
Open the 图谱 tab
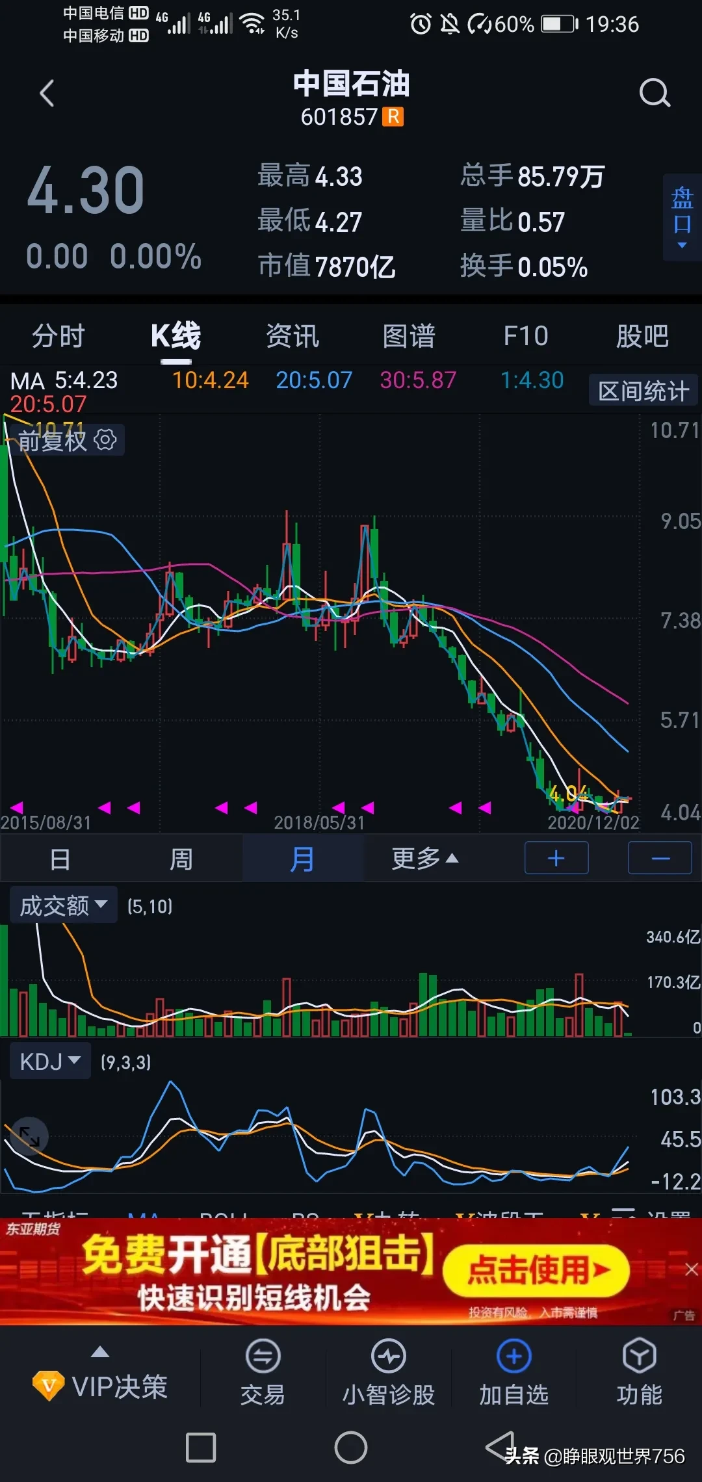409,336
